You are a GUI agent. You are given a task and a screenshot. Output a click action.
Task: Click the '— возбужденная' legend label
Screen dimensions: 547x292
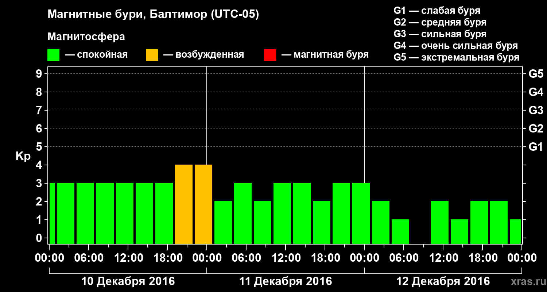pyautogui.click(x=203, y=55)
